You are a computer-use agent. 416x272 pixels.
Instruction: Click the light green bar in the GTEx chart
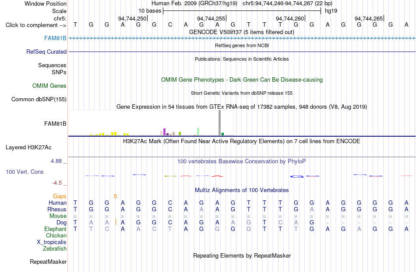[x=198, y=132]
